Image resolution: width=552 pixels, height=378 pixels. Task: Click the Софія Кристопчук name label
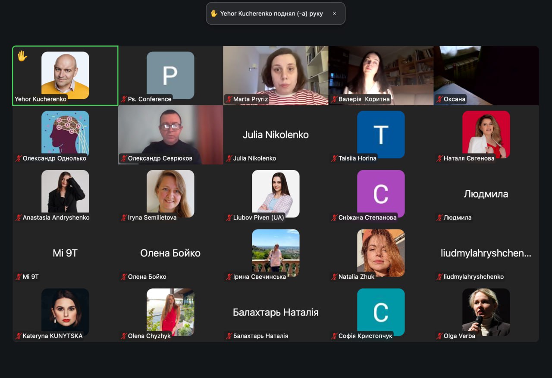[x=365, y=336]
